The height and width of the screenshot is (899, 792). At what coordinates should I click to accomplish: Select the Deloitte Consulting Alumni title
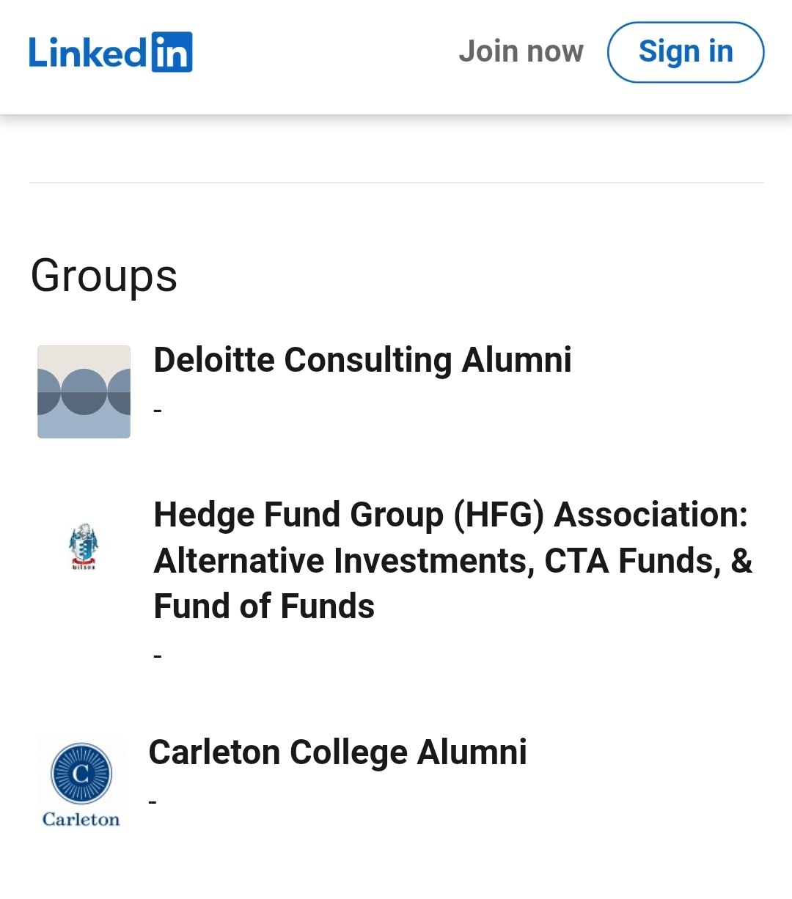(x=362, y=360)
